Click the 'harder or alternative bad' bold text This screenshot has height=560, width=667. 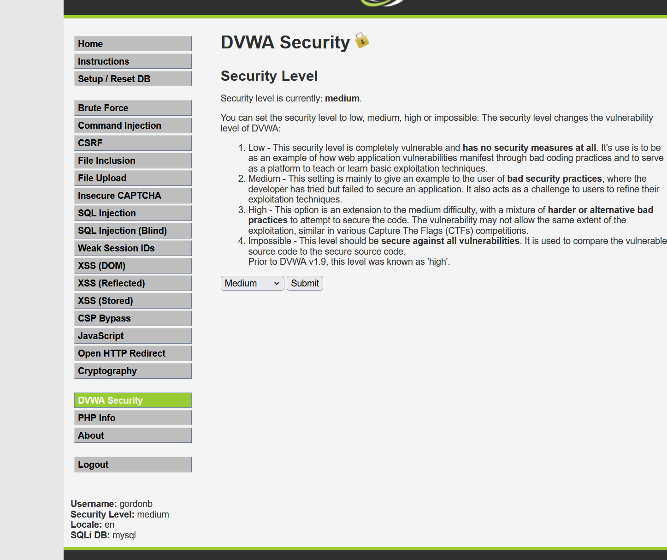[600, 210]
